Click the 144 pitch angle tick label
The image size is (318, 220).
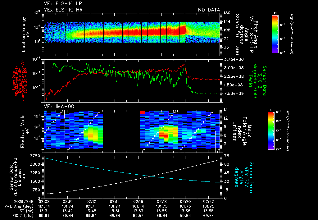(227, 21)
